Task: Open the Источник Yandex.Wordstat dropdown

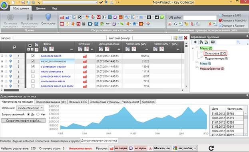Action: pos(30,108)
